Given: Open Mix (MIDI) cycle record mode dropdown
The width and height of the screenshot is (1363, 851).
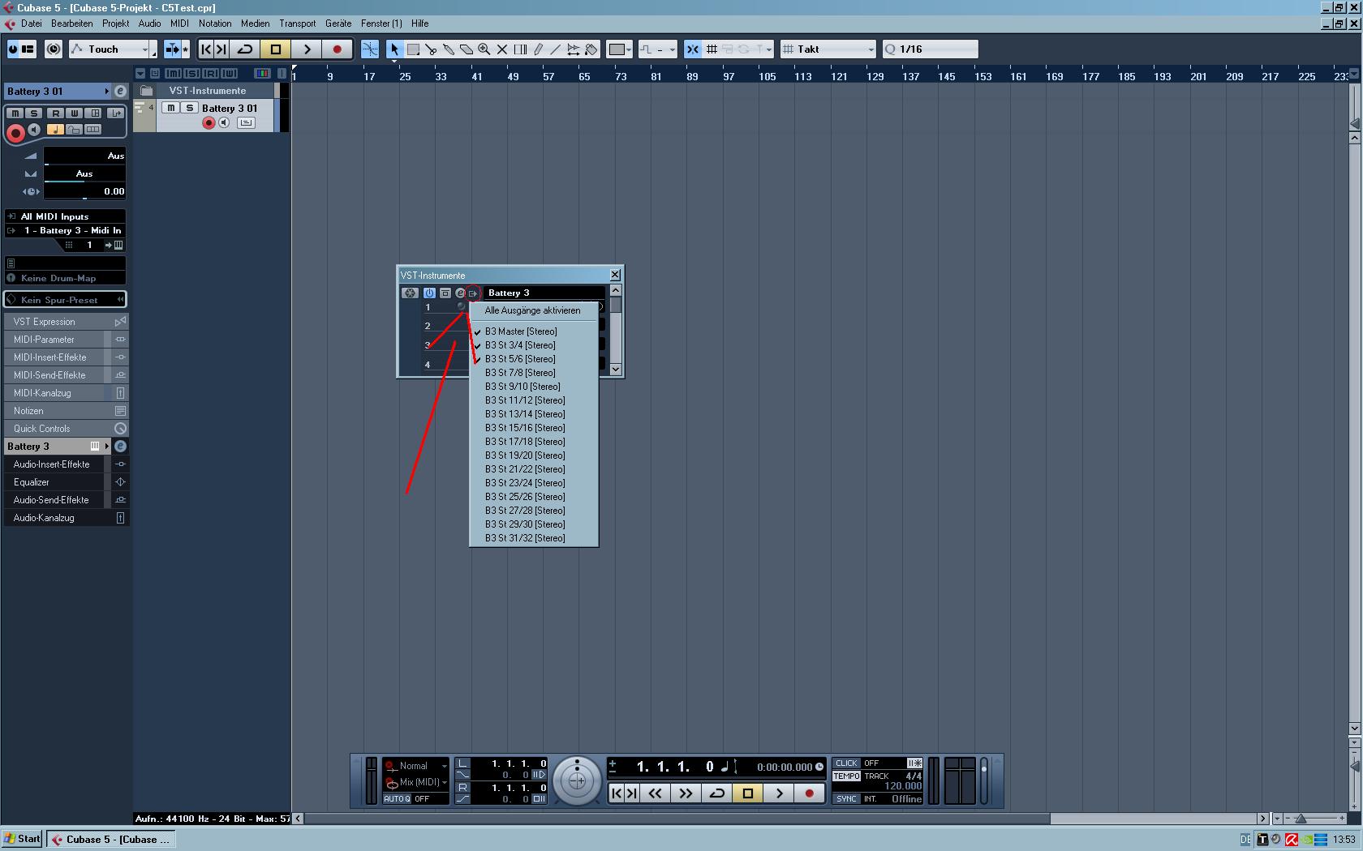Looking at the screenshot, I should [x=416, y=782].
